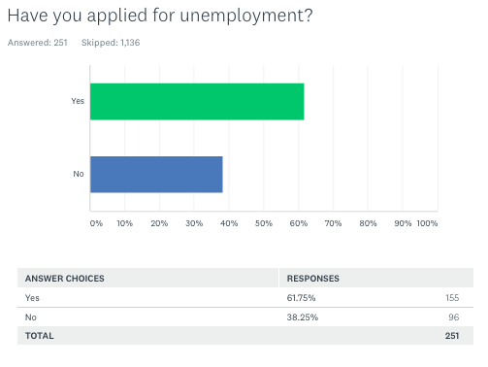This screenshot has height=367, width=488.
Task: Click the 61.75% response value
Action: coord(301,298)
